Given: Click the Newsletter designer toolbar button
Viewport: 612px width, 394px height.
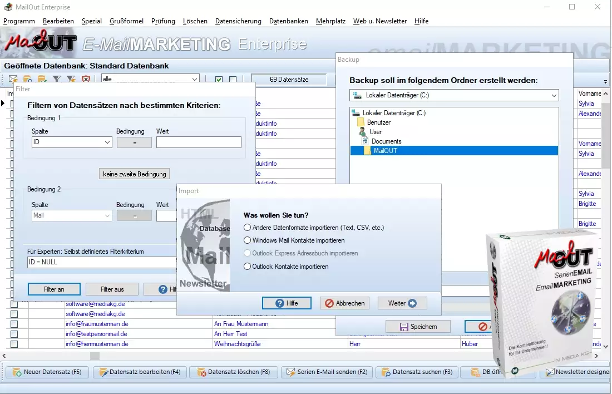Looking at the screenshot, I should pos(576,372).
